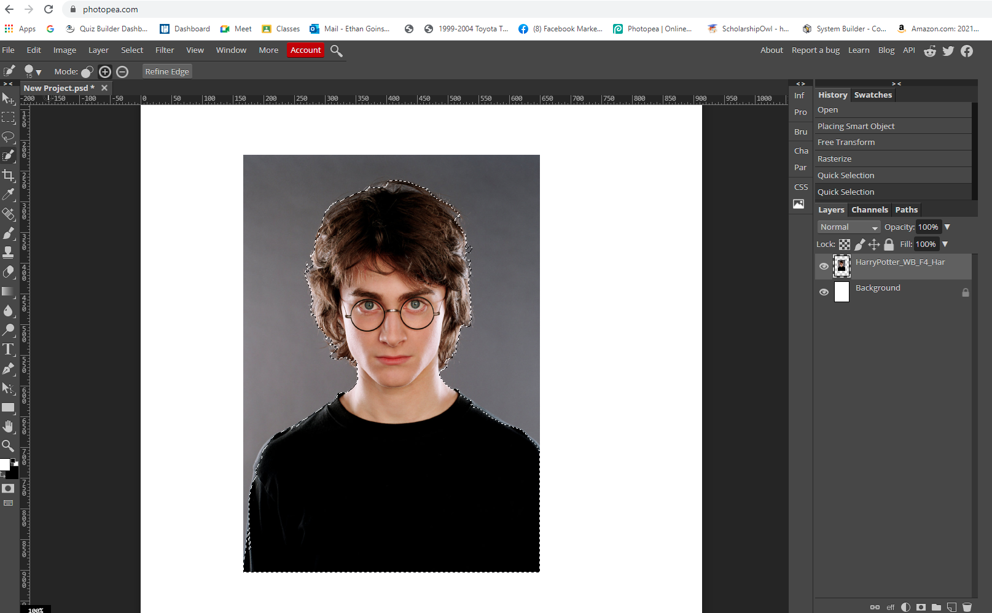Click the red Account button
Image resolution: width=992 pixels, height=613 pixels.
click(x=306, y=50)
